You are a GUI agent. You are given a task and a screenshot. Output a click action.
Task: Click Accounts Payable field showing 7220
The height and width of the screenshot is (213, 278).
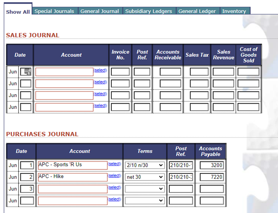click(212, 177)
